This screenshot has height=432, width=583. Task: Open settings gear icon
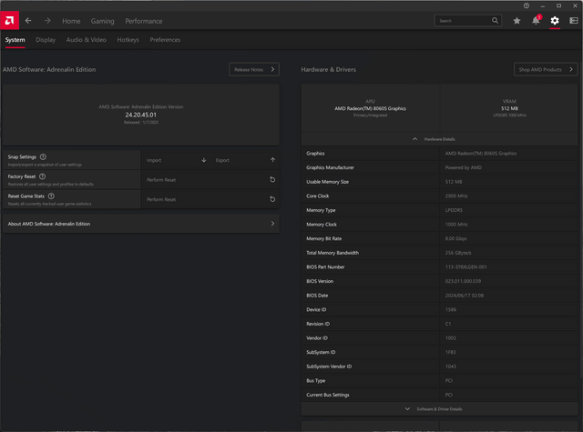click(555, 21)
